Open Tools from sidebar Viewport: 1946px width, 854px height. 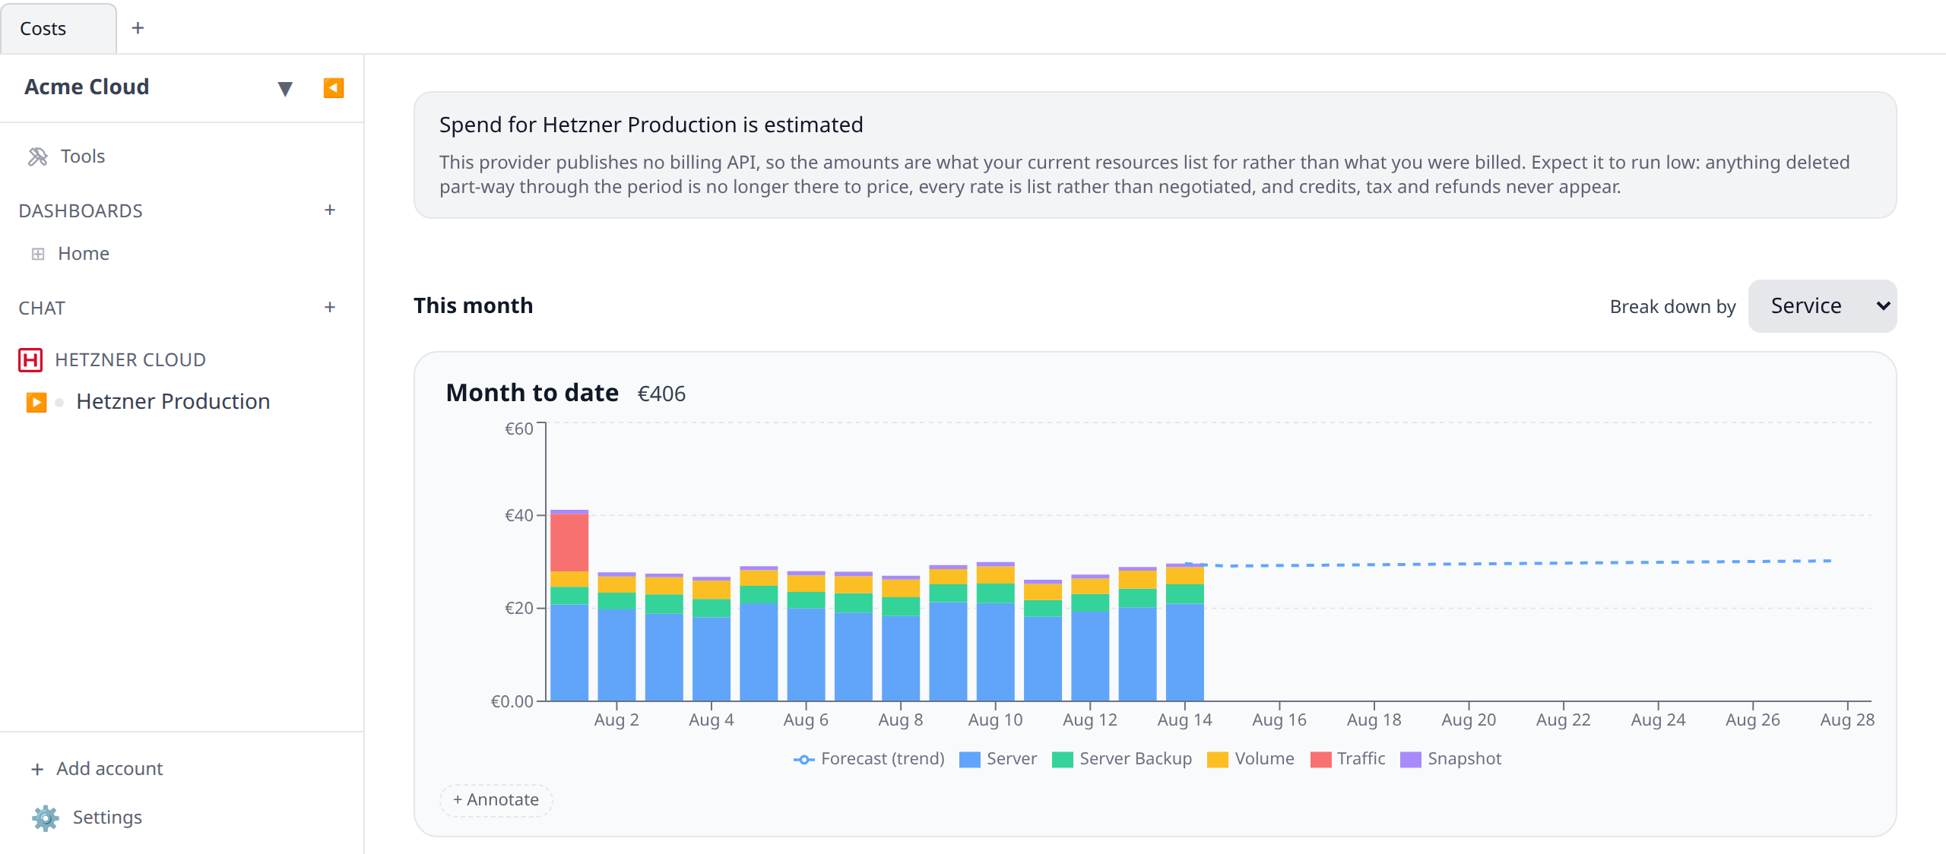82,157
